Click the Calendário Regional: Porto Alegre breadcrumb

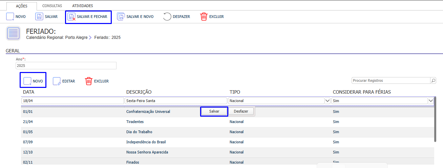pyautogui.click(x=57, y=38)
